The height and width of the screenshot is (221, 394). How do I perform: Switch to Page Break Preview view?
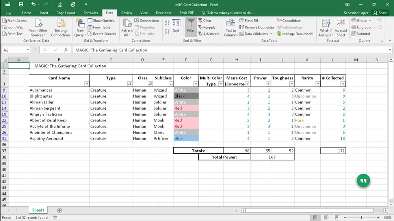337,217
